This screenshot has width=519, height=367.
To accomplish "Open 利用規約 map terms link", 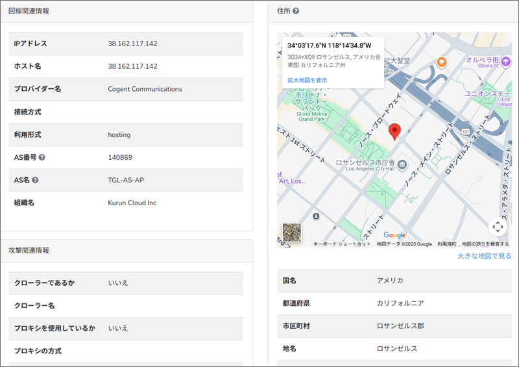I will [x=446, y=244].
